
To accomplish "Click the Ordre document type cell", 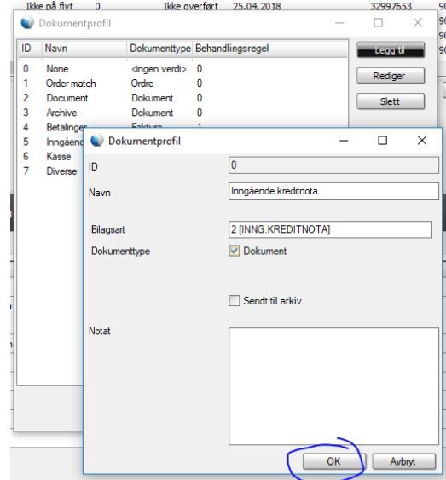I will [x=142, y=84].
